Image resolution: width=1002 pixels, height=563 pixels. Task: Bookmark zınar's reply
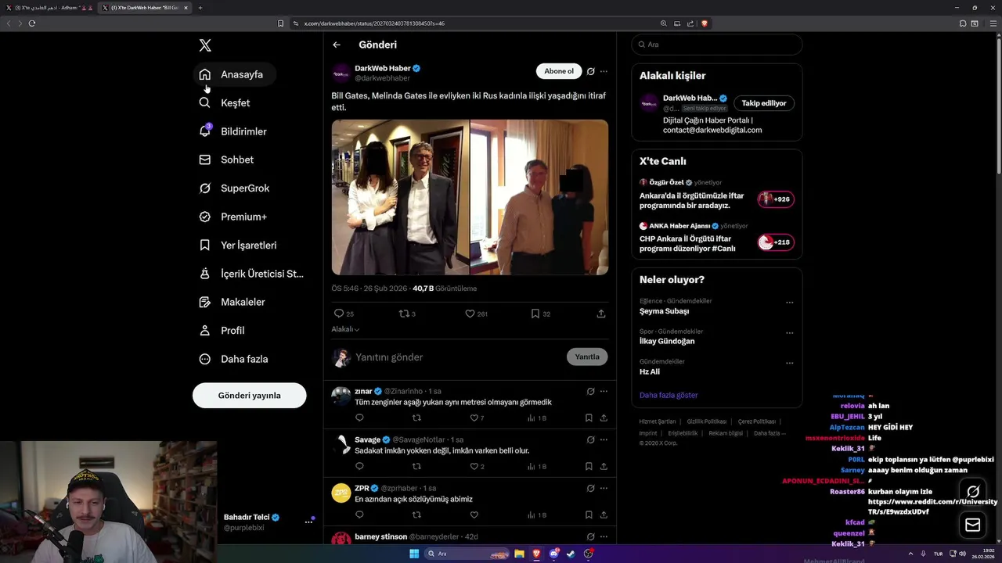589,418
